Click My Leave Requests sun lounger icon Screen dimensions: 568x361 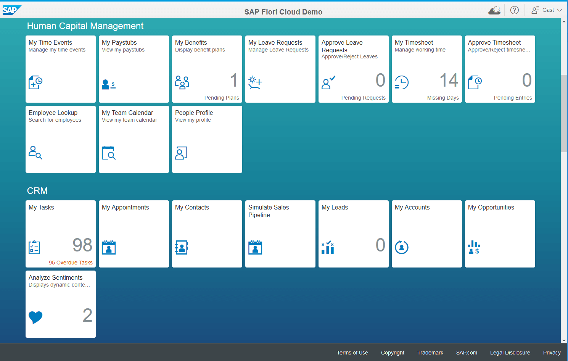[x=255, y=83]
